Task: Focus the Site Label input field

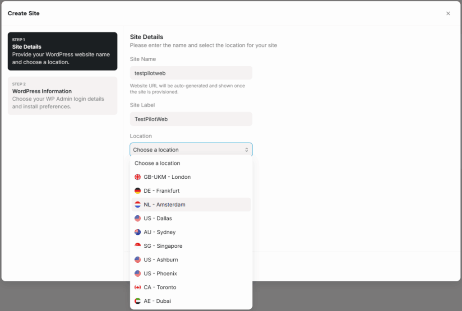Action: pos(191,119)
